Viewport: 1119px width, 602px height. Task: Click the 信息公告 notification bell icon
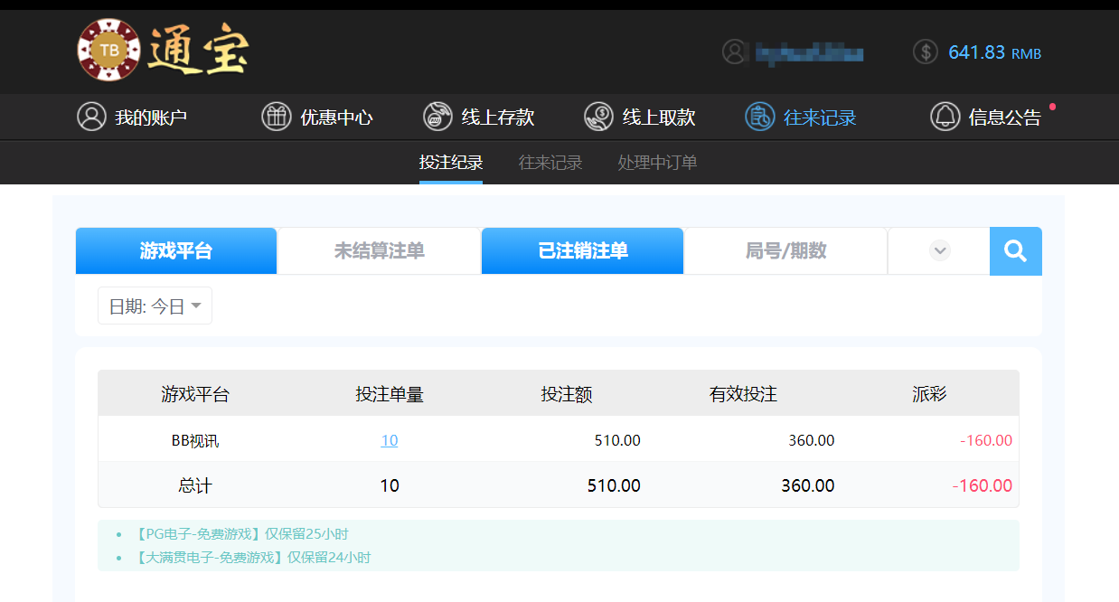click(x=945, y=116)
